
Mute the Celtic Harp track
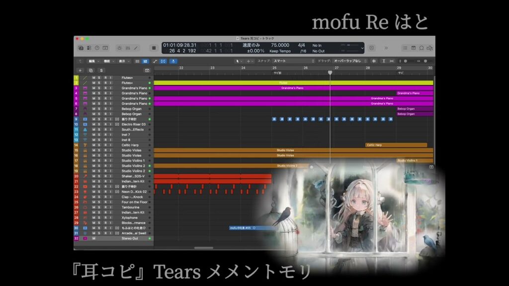point(93,145)
